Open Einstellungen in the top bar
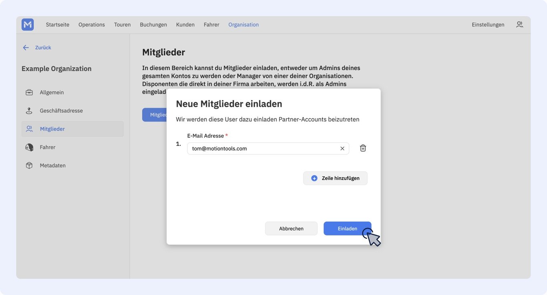The width and height of the screenshot is (547, 295). (488, 24)
